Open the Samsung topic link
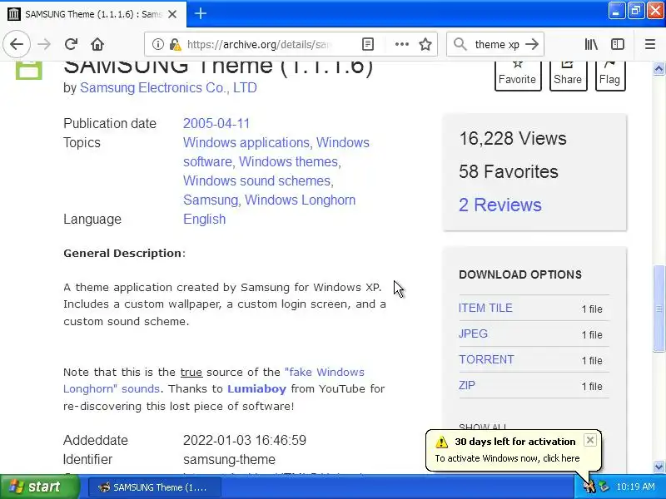Image resolution: width=666 pixels, height=499 pixels. point(211,200)
